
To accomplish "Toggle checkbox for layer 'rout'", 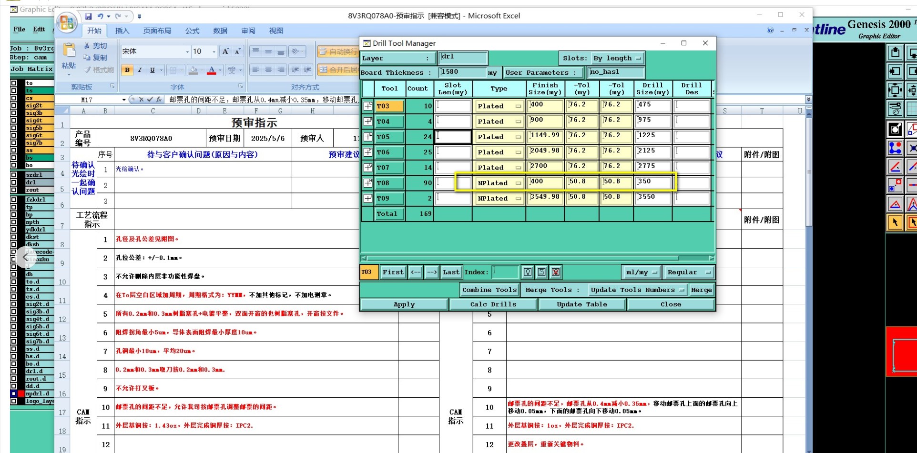I will tap(14, 190).
